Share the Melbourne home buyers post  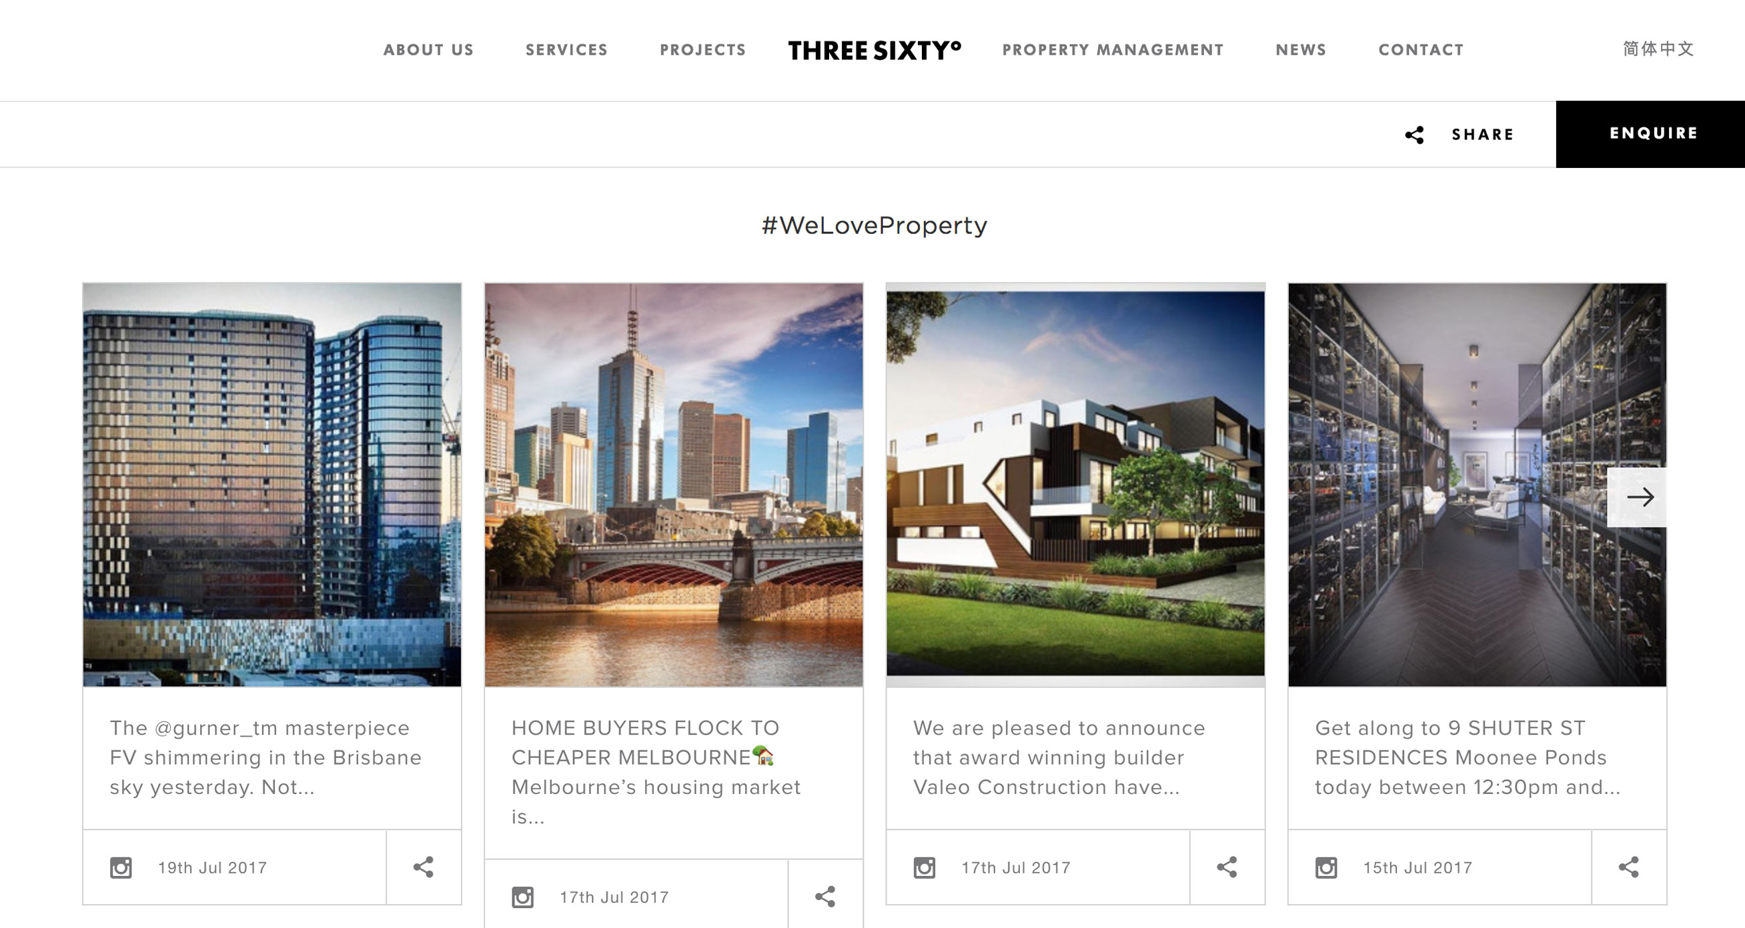[x=825, y=897]
